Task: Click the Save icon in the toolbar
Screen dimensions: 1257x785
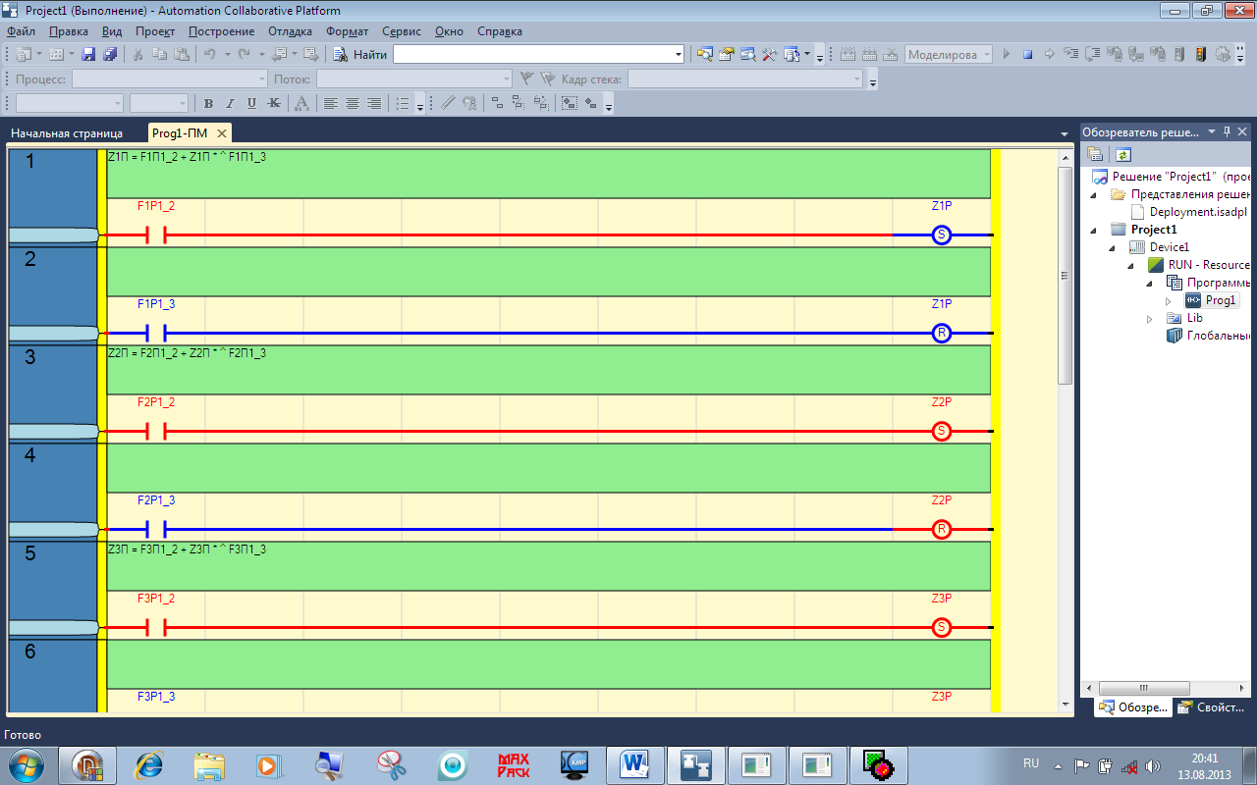Action: 88,54
